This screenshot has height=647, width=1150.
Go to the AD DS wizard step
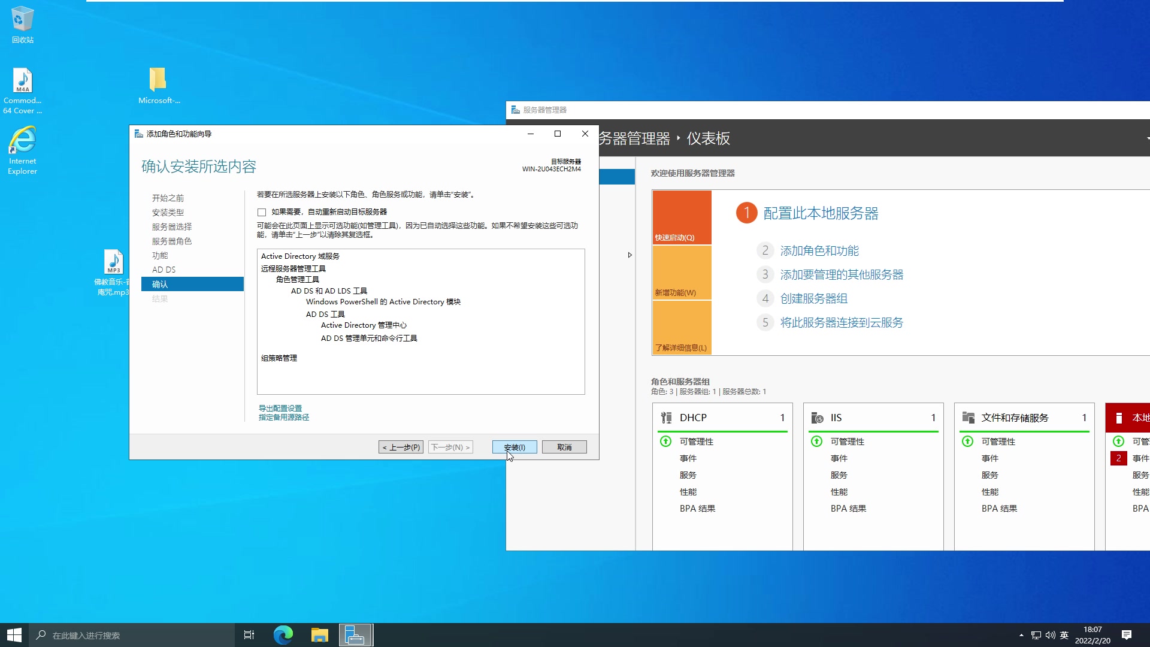tap(164, 270)
